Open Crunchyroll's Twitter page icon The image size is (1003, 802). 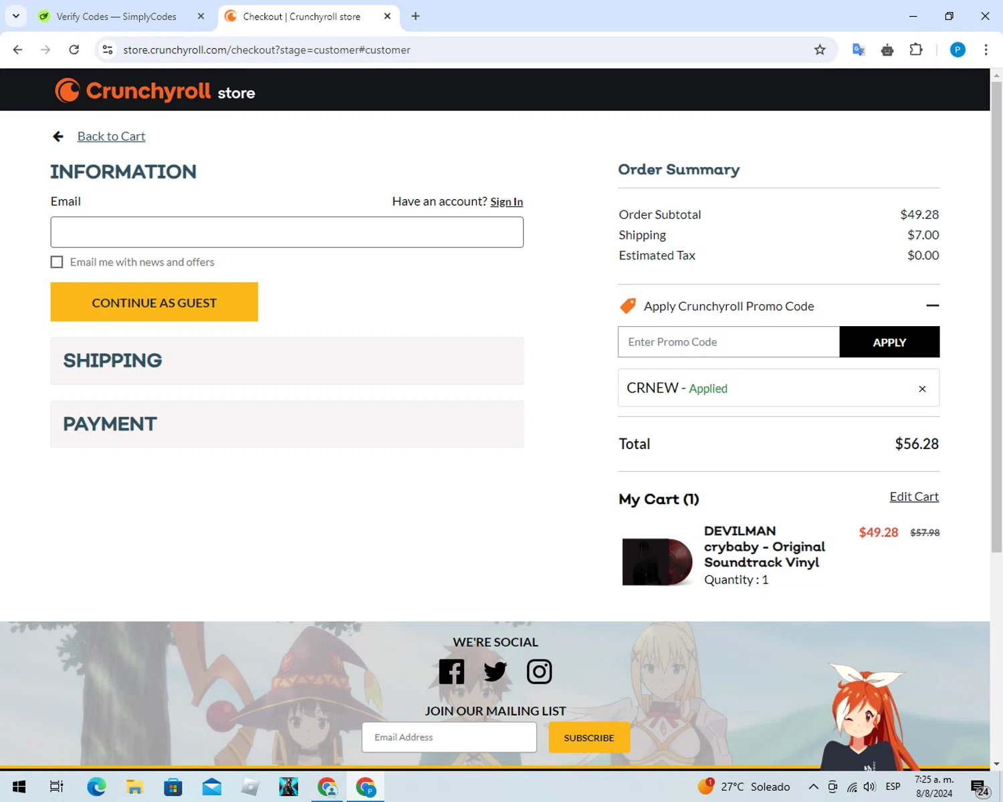[x=495, y=672]
